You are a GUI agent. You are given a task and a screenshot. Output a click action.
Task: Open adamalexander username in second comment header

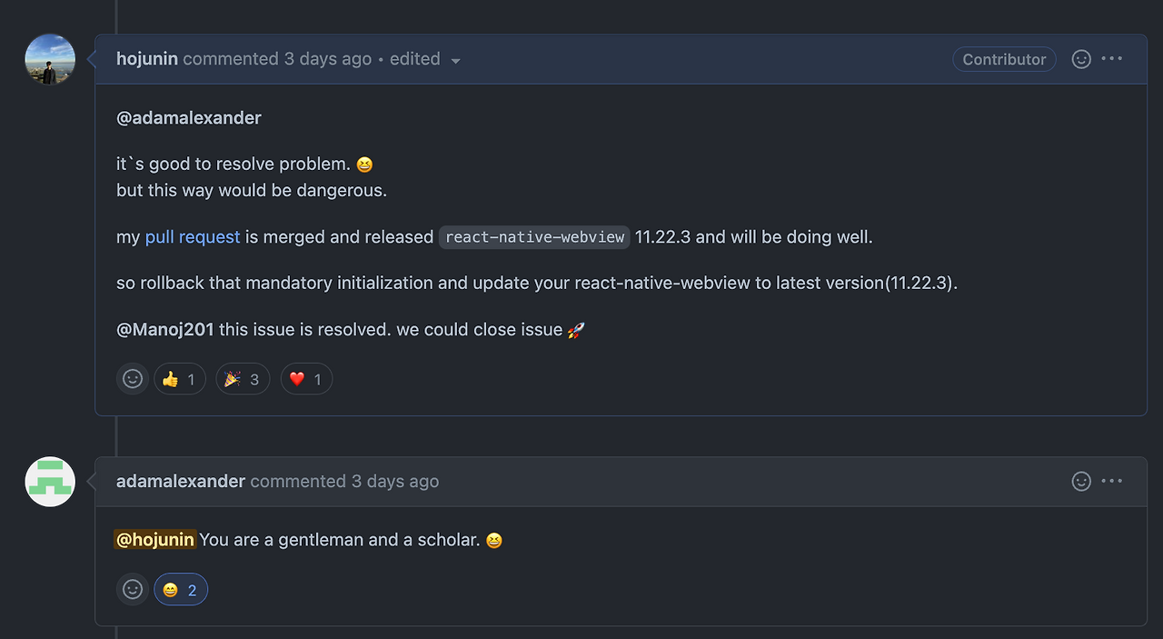[181, 482]
